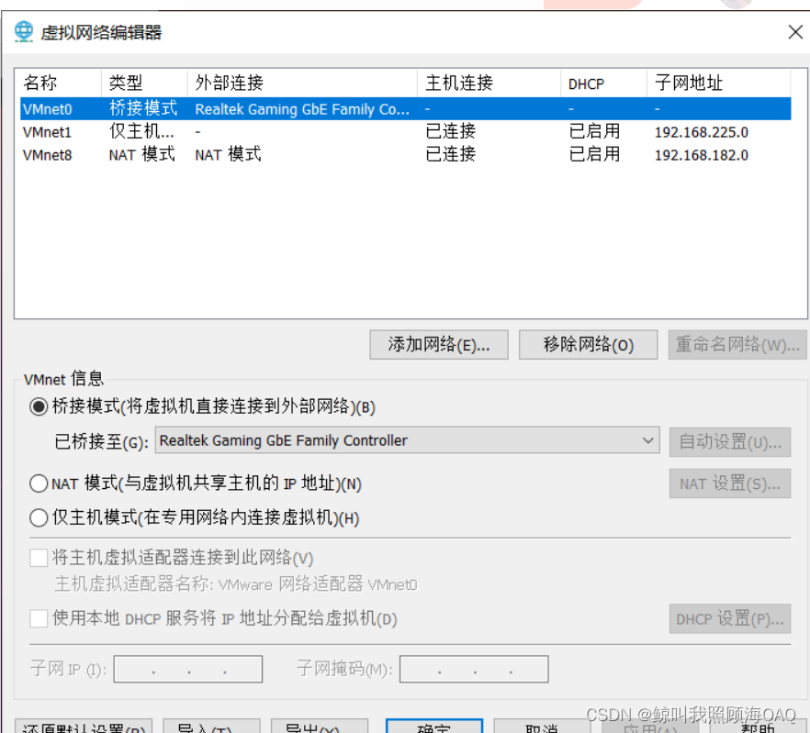Check 将主机虚拟适配器连接到此网络
810x733 pixels.
click(38, 557)
